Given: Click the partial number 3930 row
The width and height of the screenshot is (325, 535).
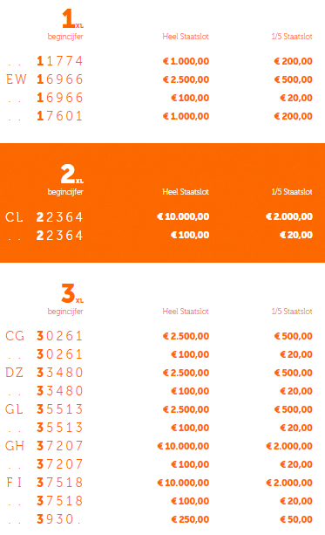Looking at the screenshot, I should pyautogui.click(x=159, y=519).
